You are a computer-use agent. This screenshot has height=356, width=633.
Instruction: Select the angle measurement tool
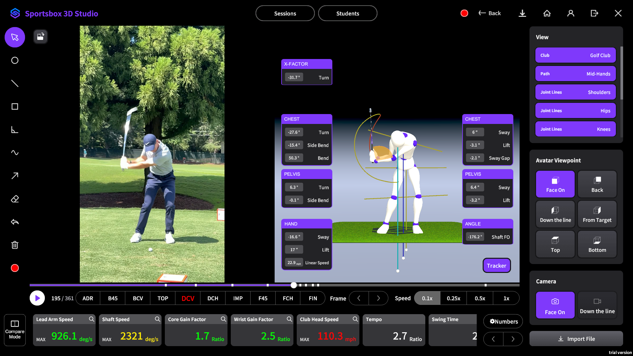point(15,130)
